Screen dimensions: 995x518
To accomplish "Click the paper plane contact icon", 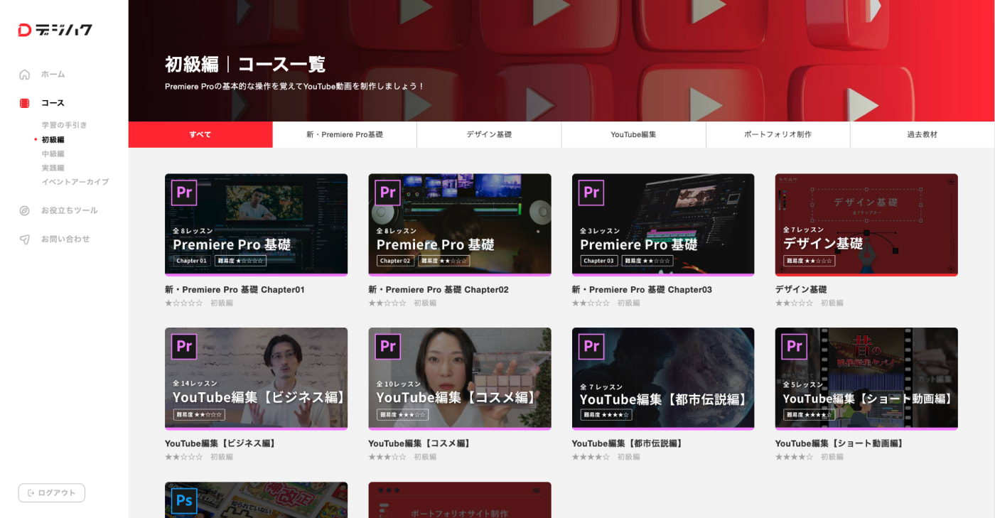I will pos(25,239).
